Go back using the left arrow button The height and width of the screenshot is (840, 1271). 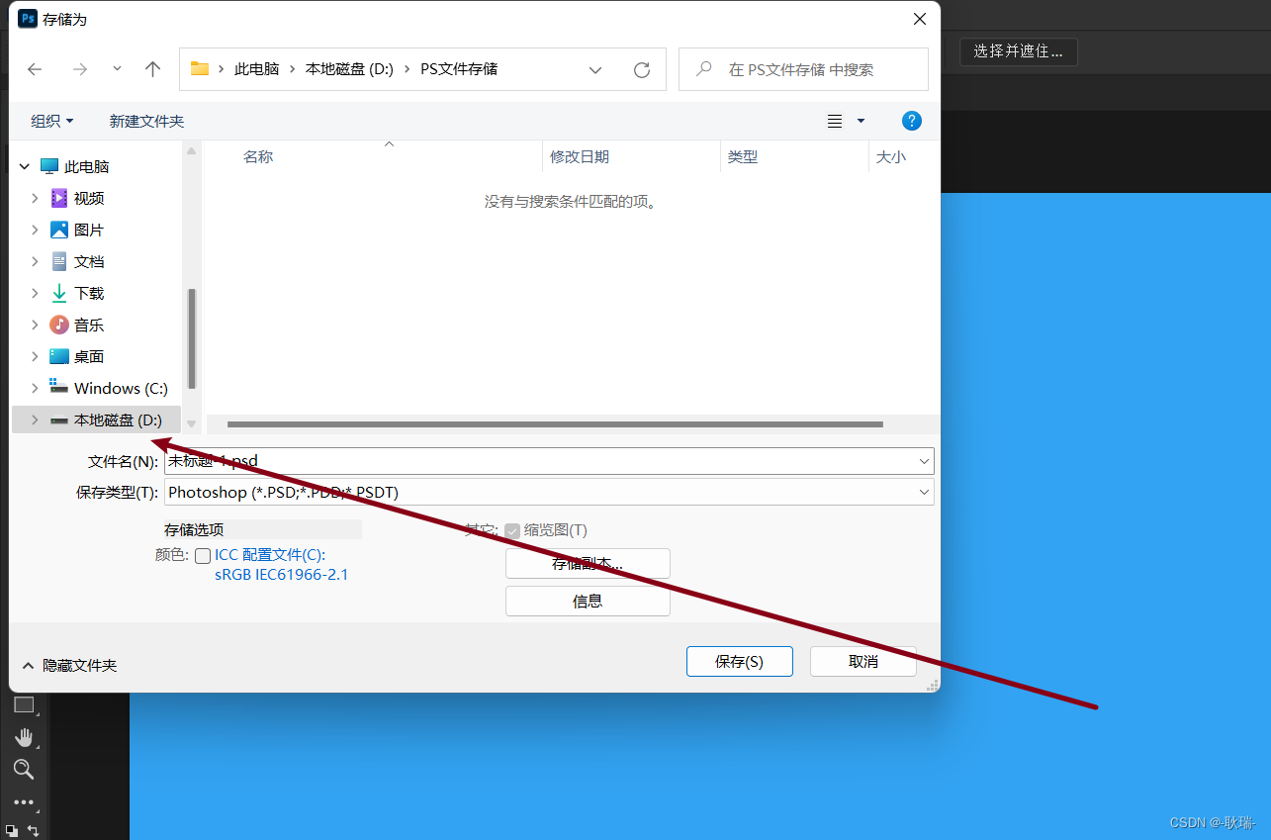tap(35, 69)
